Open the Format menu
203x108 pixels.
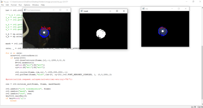tap(14, 5)
